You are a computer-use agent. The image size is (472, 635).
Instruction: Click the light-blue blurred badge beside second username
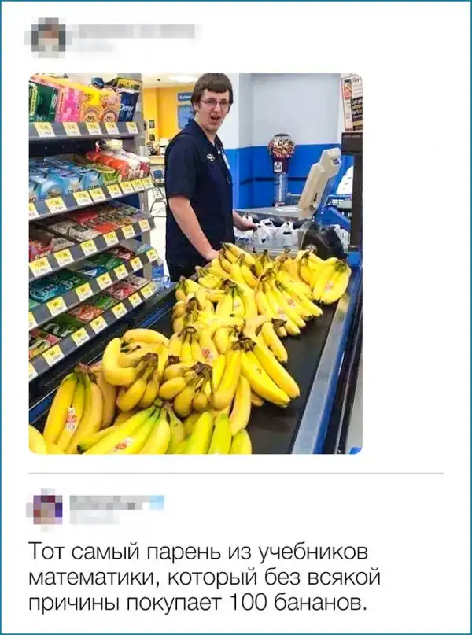point(157,503)
